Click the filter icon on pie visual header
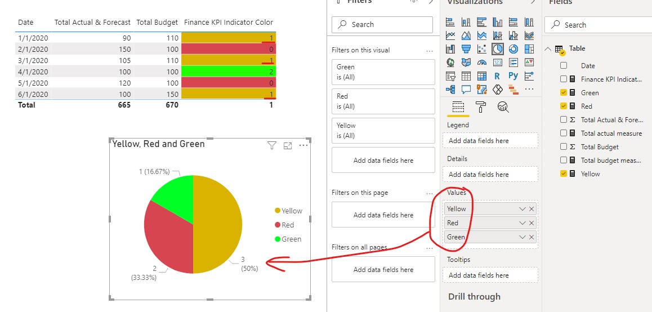This screenshot has height=312, width=652. (x=272, y=145)
